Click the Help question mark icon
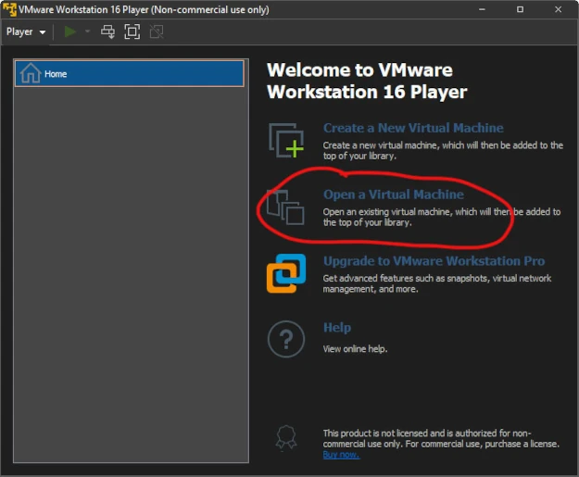 286,339
